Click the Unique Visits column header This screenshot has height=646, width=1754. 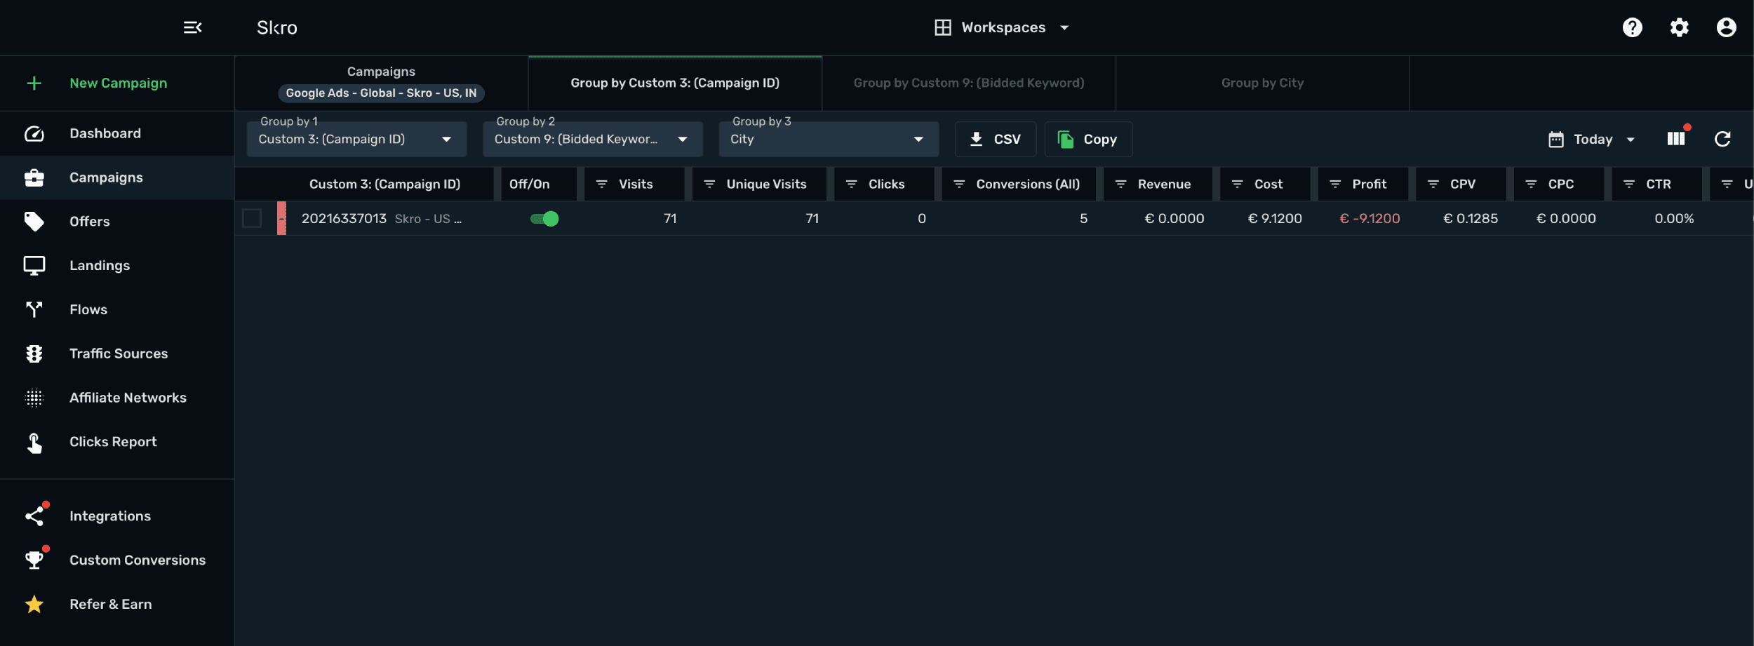coord(759,184)
